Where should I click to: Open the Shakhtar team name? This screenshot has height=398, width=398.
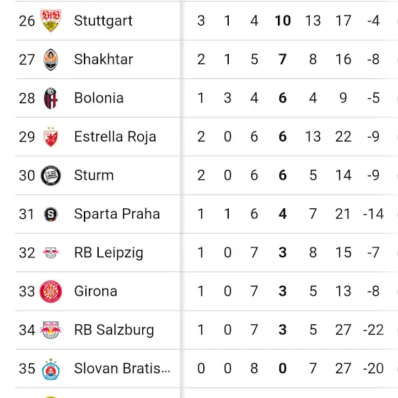click(x=104, y=60)
